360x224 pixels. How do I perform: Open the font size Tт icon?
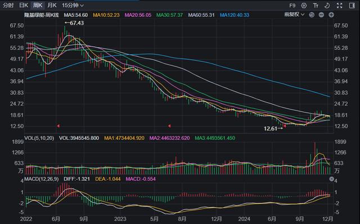click(316, 6)
